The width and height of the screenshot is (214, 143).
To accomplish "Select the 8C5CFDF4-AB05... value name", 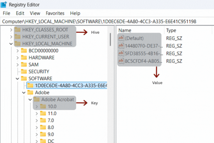I will [143, 61].
